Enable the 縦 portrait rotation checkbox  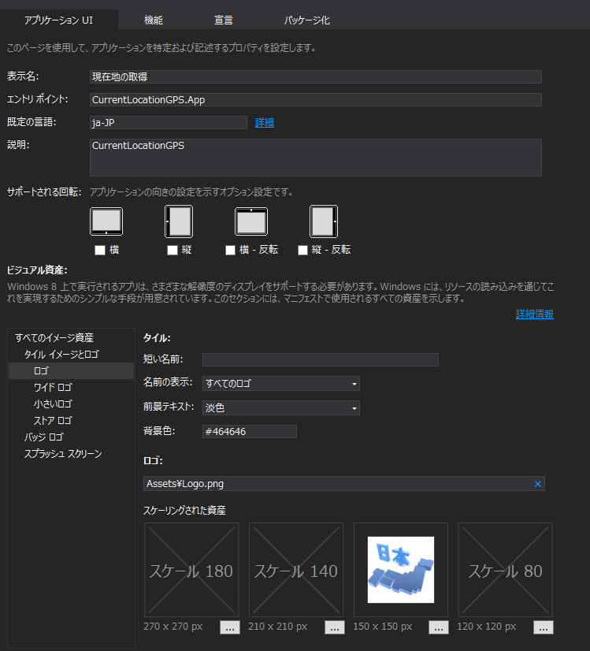[173, 250]
